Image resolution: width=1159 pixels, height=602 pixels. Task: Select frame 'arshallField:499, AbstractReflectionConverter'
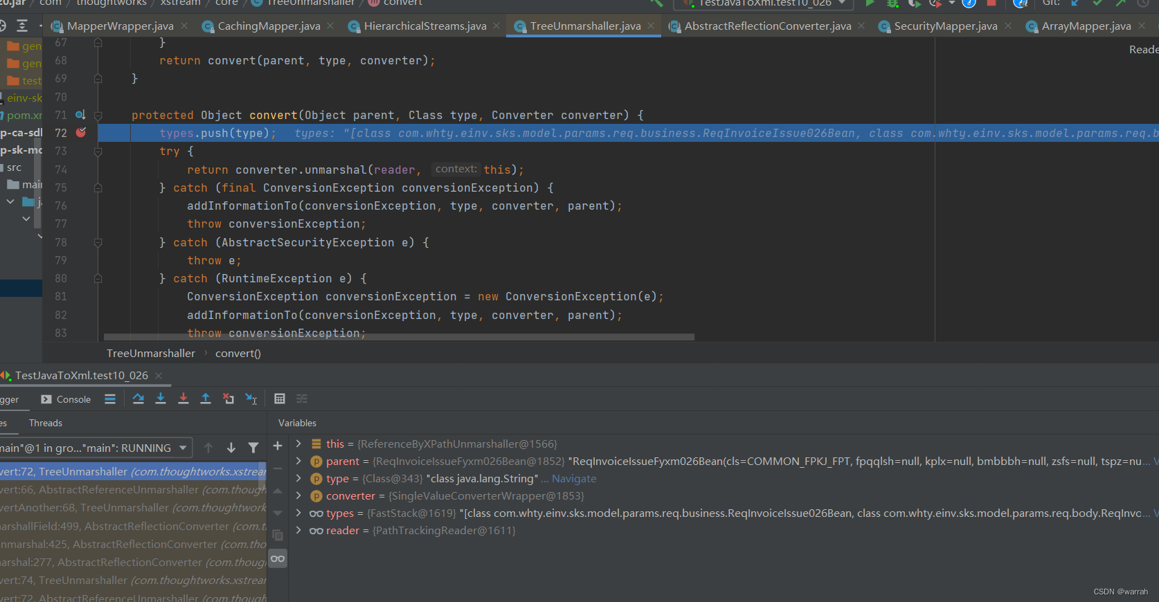tap(133, 526)
